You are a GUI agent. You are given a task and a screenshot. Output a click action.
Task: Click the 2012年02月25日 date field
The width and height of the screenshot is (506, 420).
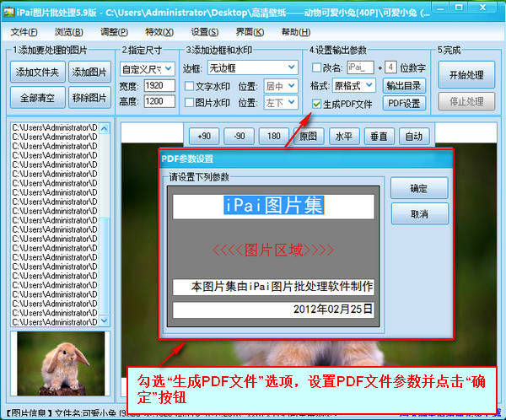pyautogui.click(x=273, y=310)
